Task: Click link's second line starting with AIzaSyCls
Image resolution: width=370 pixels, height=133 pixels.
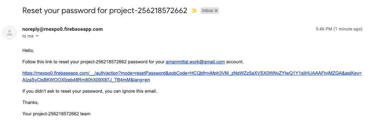Action: click(x=86, y=80)
